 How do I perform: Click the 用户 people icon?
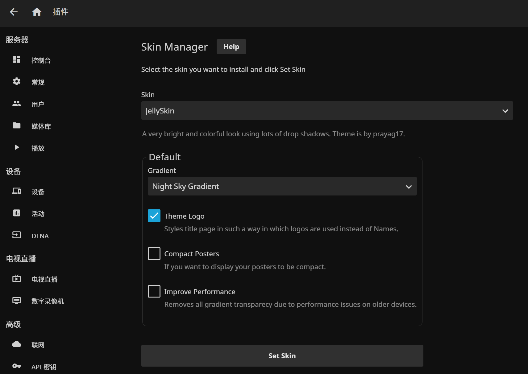pyautogui.click(x=17, y=104)
